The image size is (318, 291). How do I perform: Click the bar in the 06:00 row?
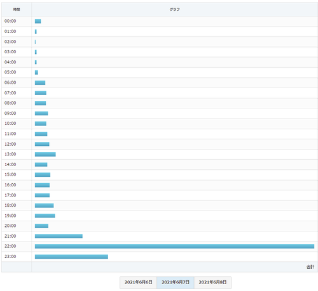click(40, 83)
